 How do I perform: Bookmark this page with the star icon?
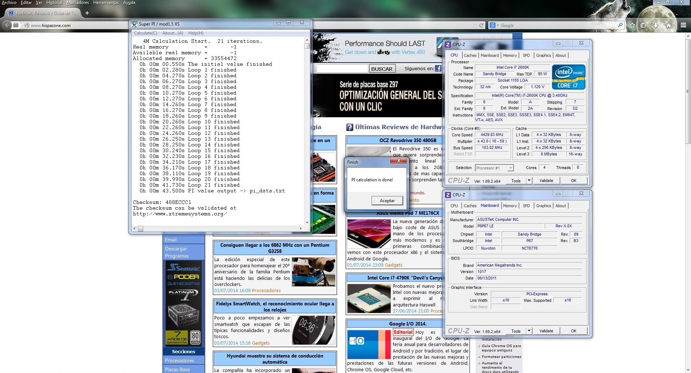tap(632, 25)
